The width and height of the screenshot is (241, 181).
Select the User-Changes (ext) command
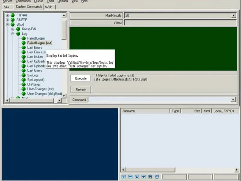coord(40,89)
